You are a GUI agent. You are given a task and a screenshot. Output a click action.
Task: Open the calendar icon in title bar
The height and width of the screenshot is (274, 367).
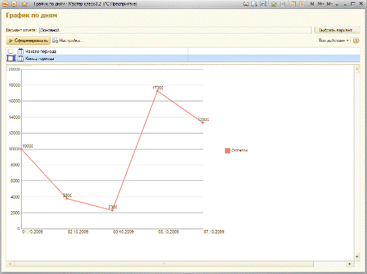coord(302,4)
